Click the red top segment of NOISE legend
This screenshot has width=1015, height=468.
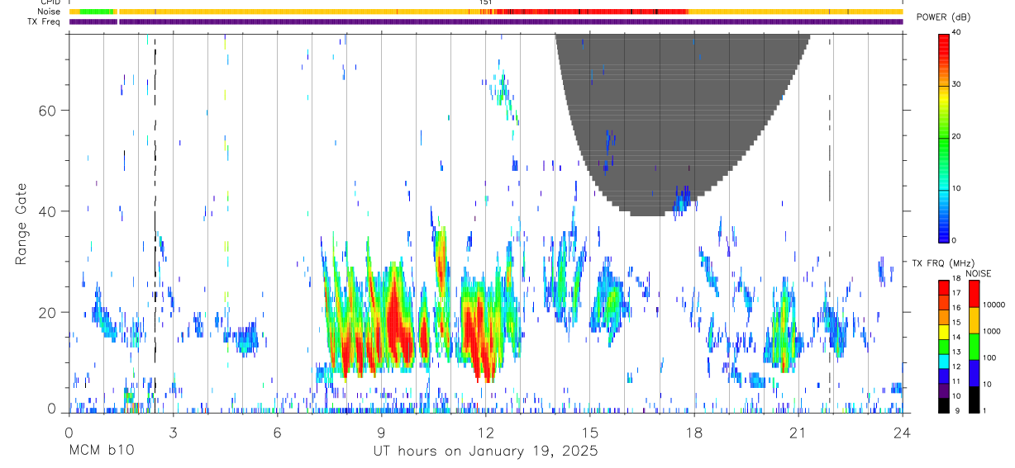coord(974,294)
